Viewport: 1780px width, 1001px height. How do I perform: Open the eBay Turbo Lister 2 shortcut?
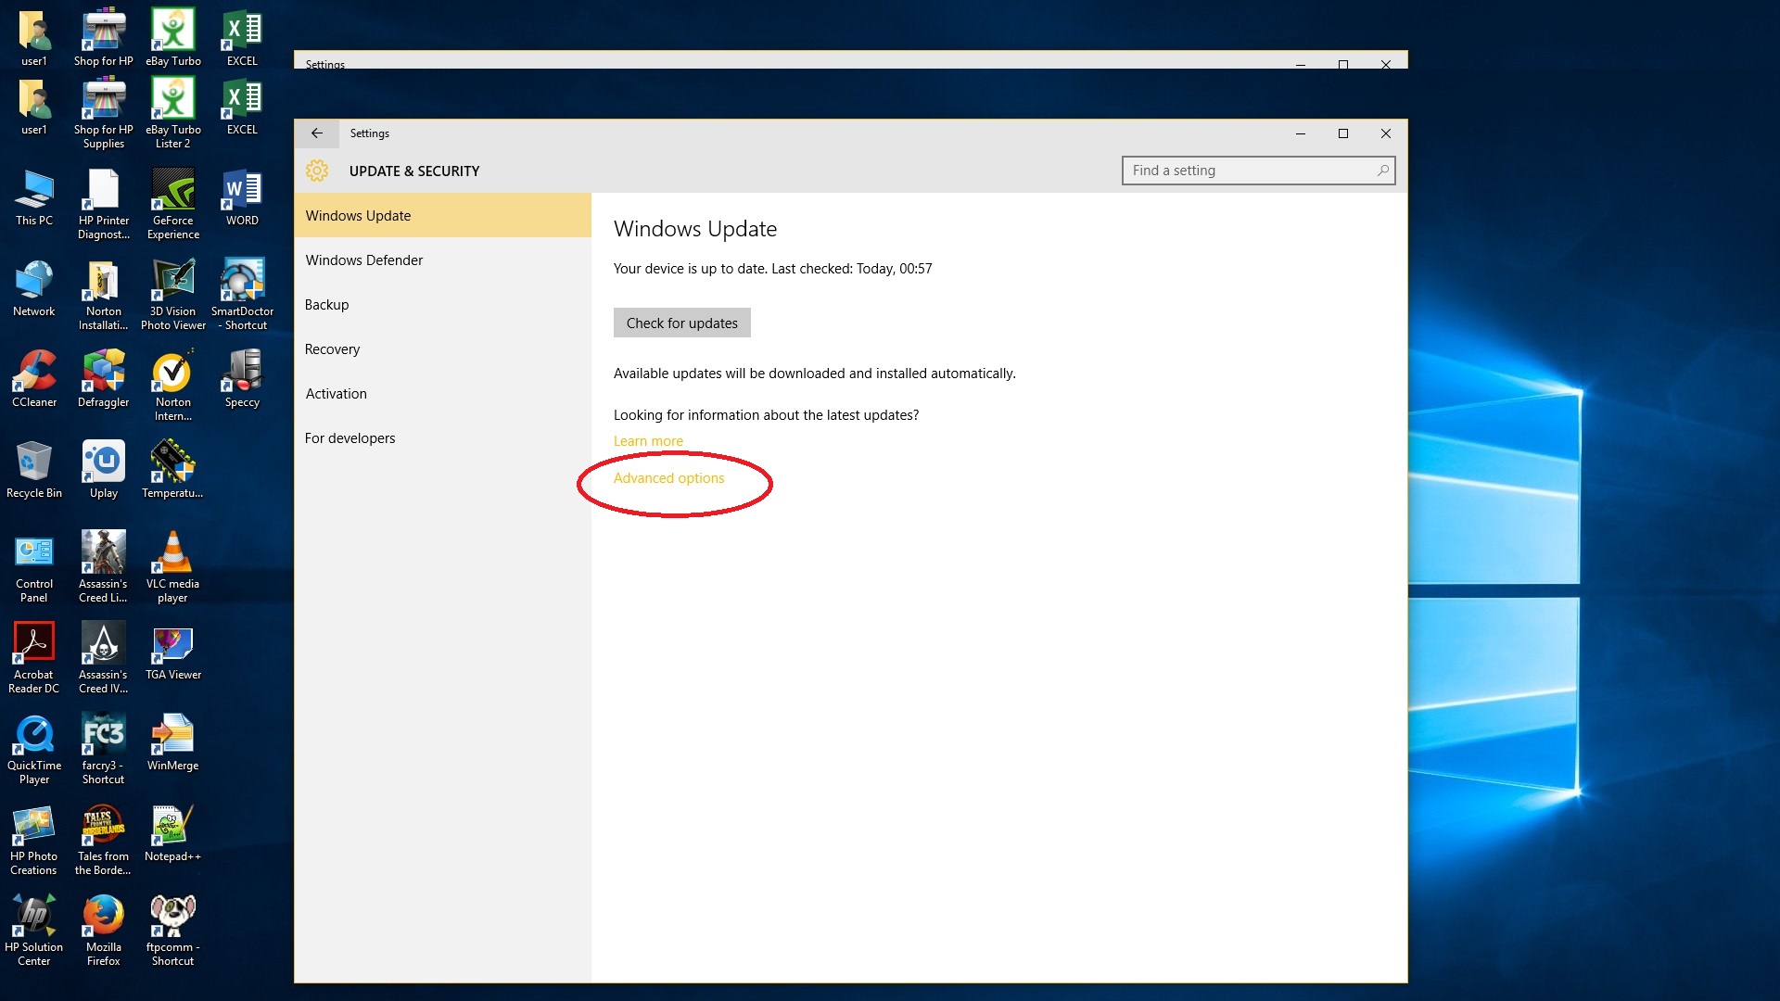172,112
